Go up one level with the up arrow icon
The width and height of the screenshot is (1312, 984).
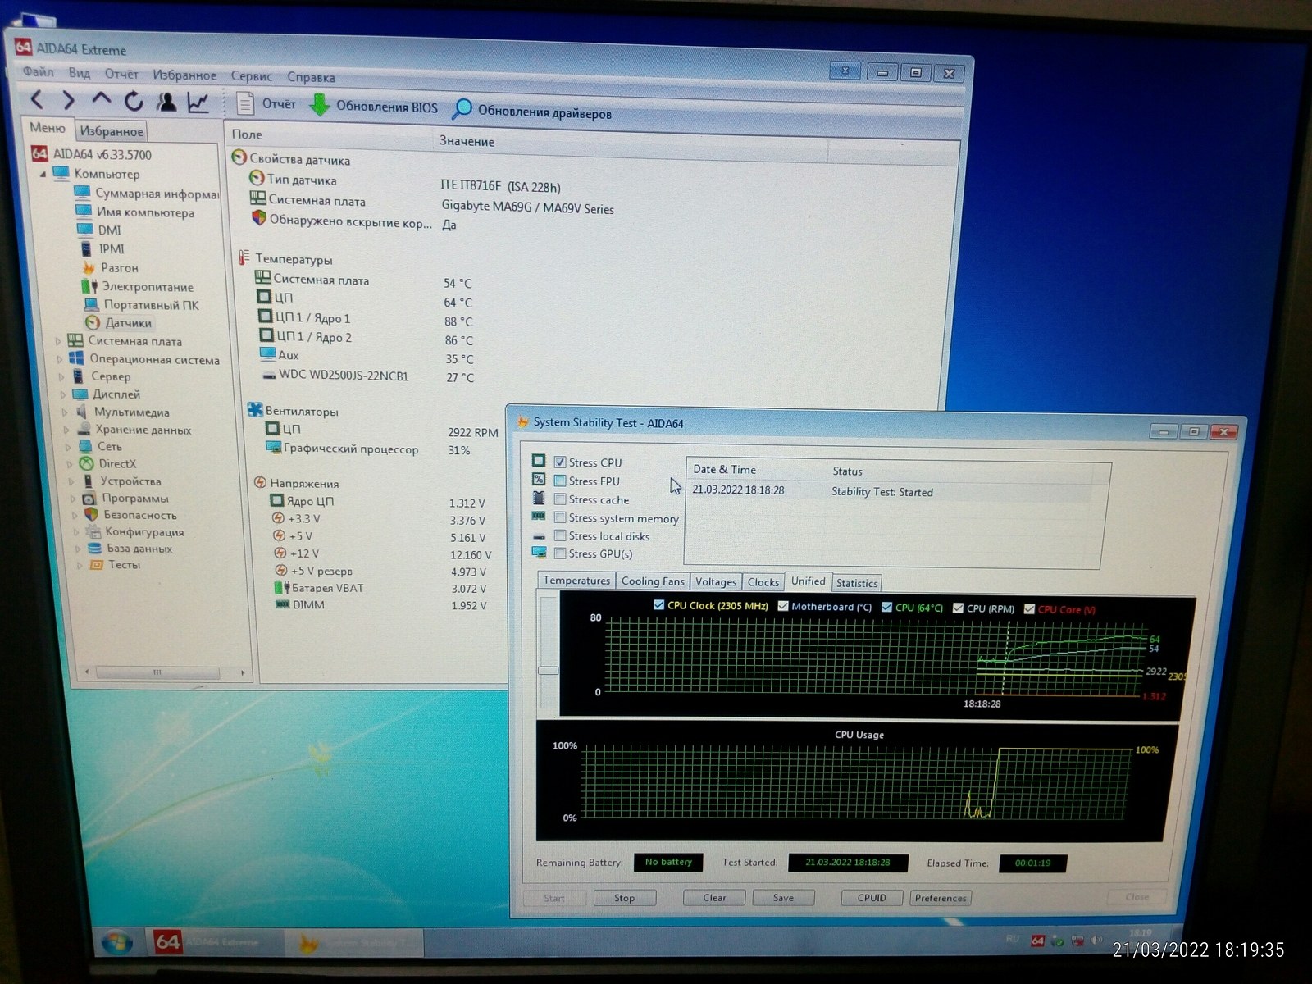101,100
